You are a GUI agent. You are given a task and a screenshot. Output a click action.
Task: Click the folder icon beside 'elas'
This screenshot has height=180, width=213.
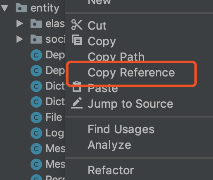[x=36, y=23]
